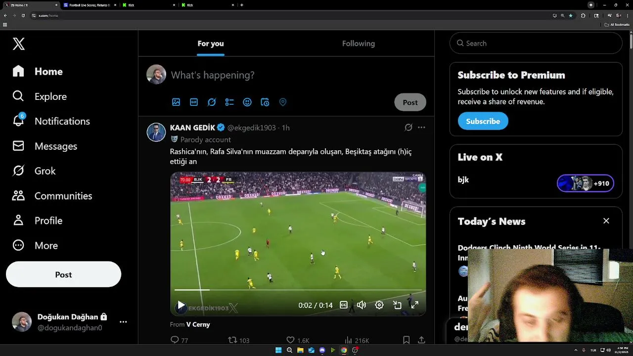Open the Explore page
The height and width of the screenshot is (356, 633).
[x=40, y=96]
